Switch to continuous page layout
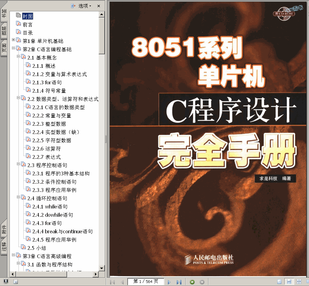 [289, 282]
